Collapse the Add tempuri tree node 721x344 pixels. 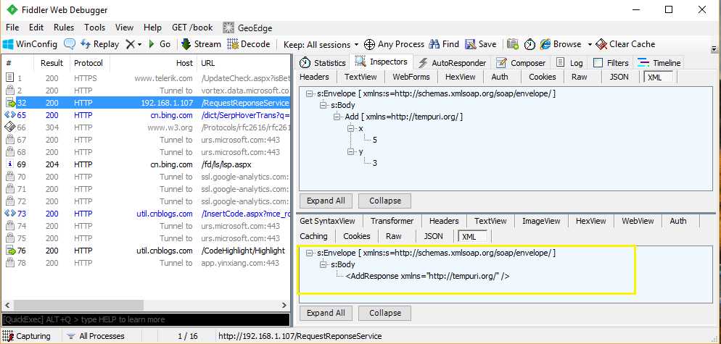click(337, 117)
